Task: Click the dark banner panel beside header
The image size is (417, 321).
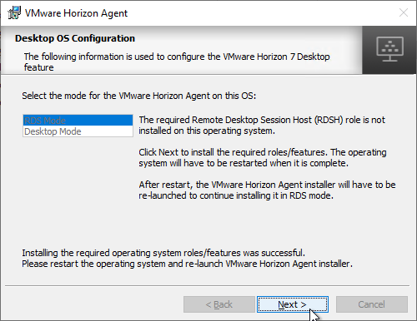Action: click(x=389, y=50)
